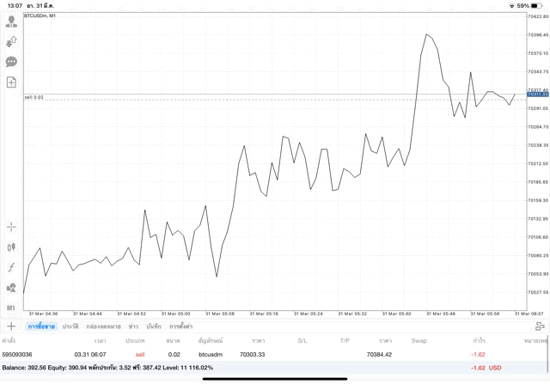Switch to the ประวัติ history tab

(x=70, y=326)
